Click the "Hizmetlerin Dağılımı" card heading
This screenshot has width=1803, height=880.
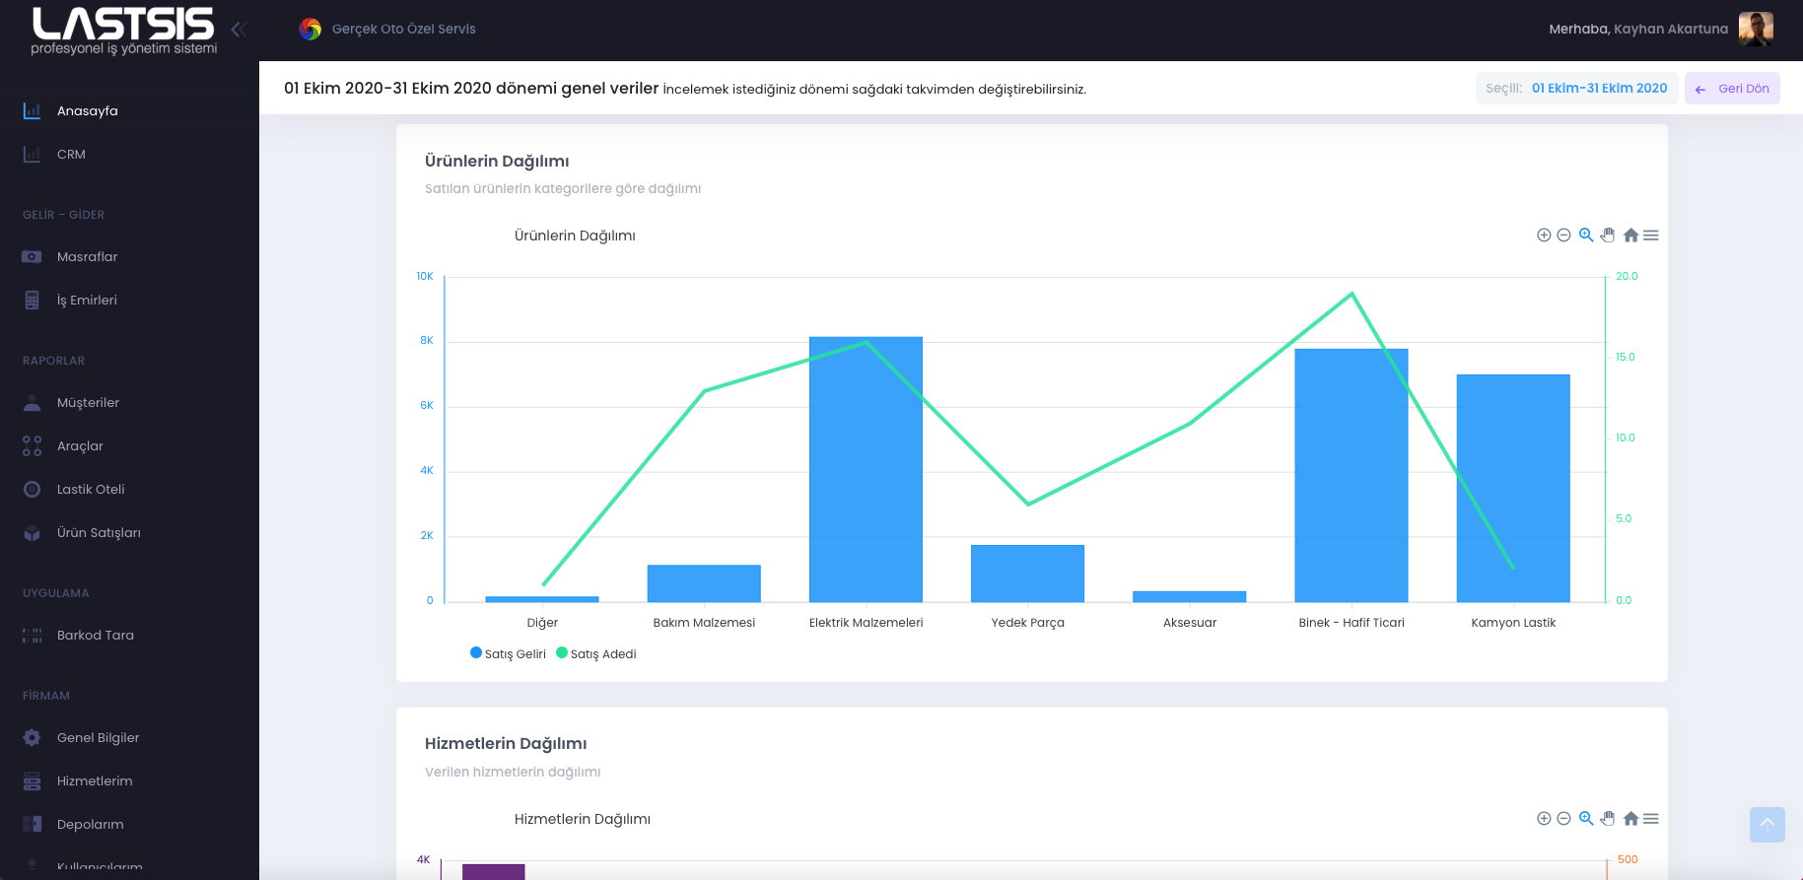[x=506, y=743]
